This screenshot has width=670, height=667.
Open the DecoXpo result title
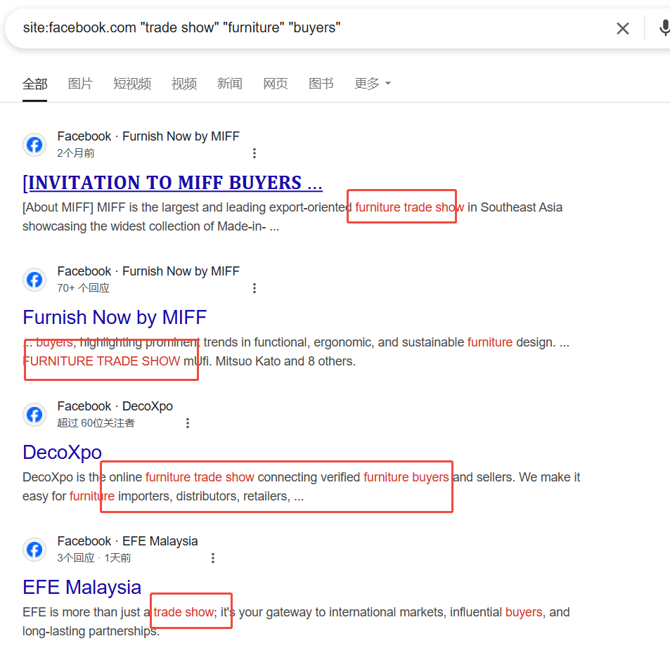pyautogui.click(x=62, y=453)
